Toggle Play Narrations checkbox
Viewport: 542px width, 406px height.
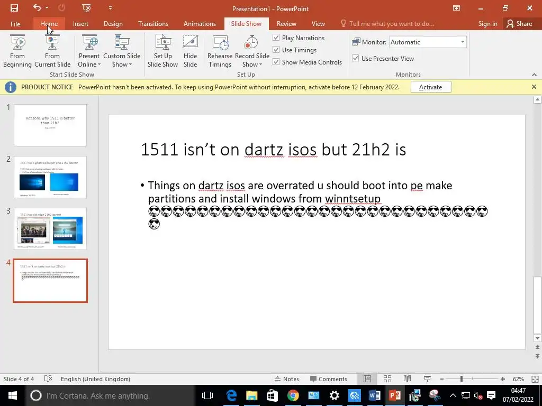point(276,38)
